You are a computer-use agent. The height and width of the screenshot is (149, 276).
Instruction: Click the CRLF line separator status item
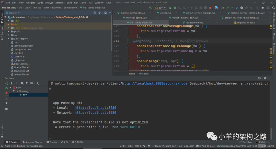(130, 146)
